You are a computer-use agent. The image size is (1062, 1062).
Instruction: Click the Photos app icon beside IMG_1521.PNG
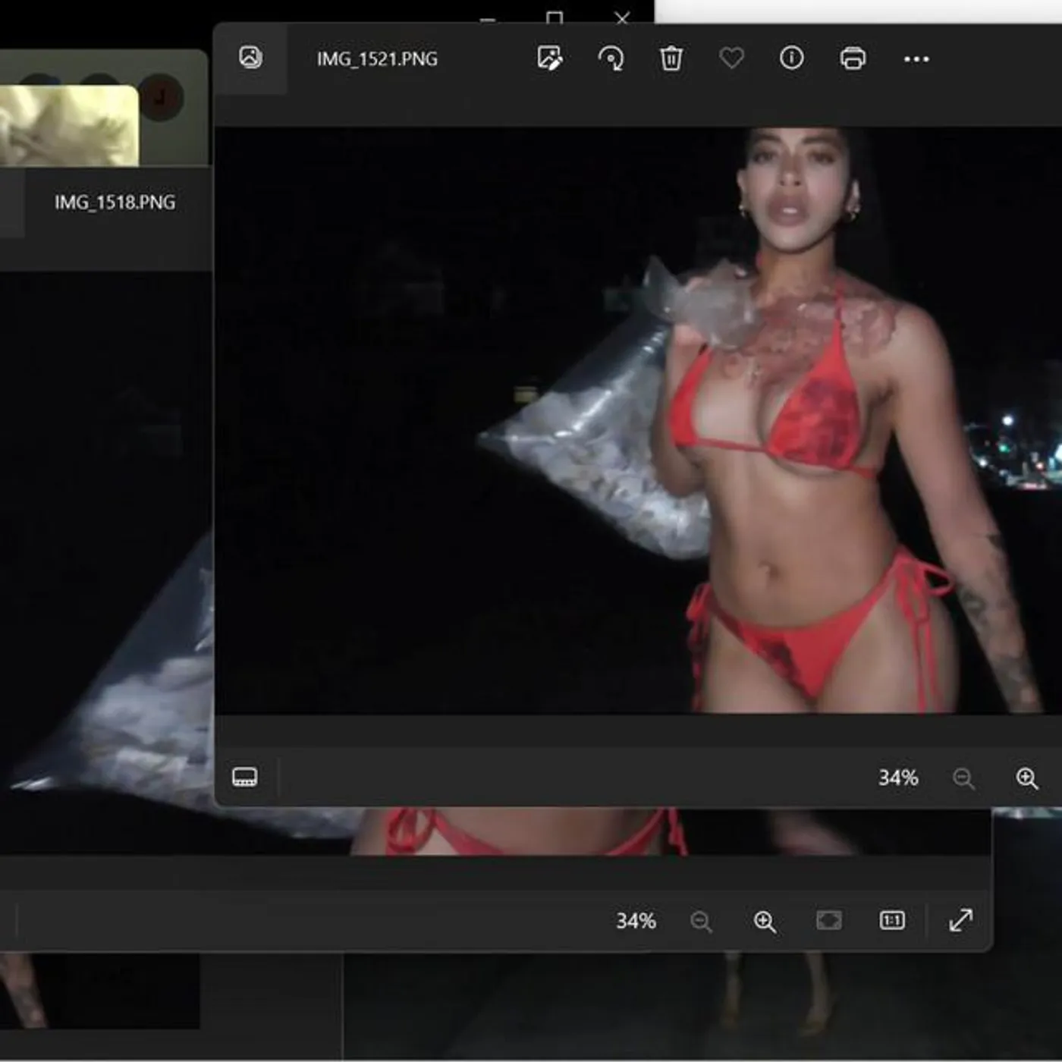[x=250, y=58]
